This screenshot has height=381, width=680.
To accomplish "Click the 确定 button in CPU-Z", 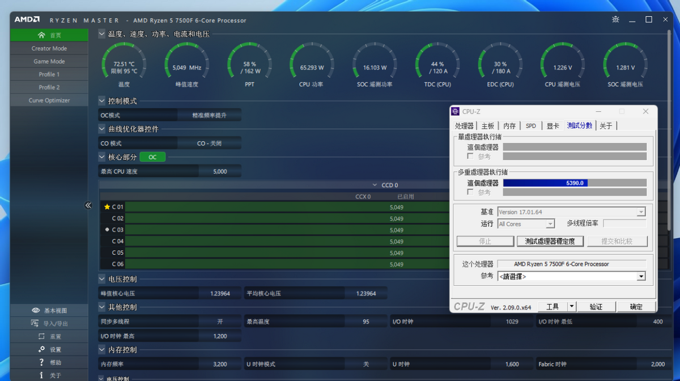I will tap(636, 307).
